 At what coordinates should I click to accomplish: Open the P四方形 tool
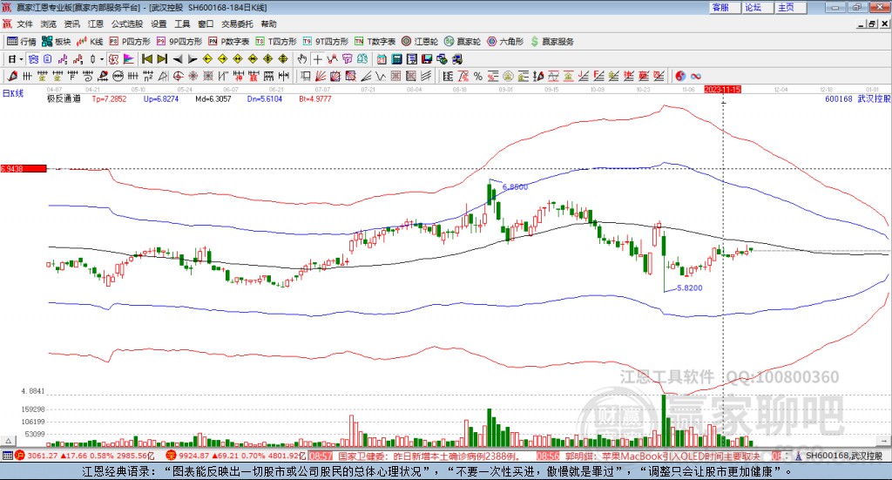130,42
